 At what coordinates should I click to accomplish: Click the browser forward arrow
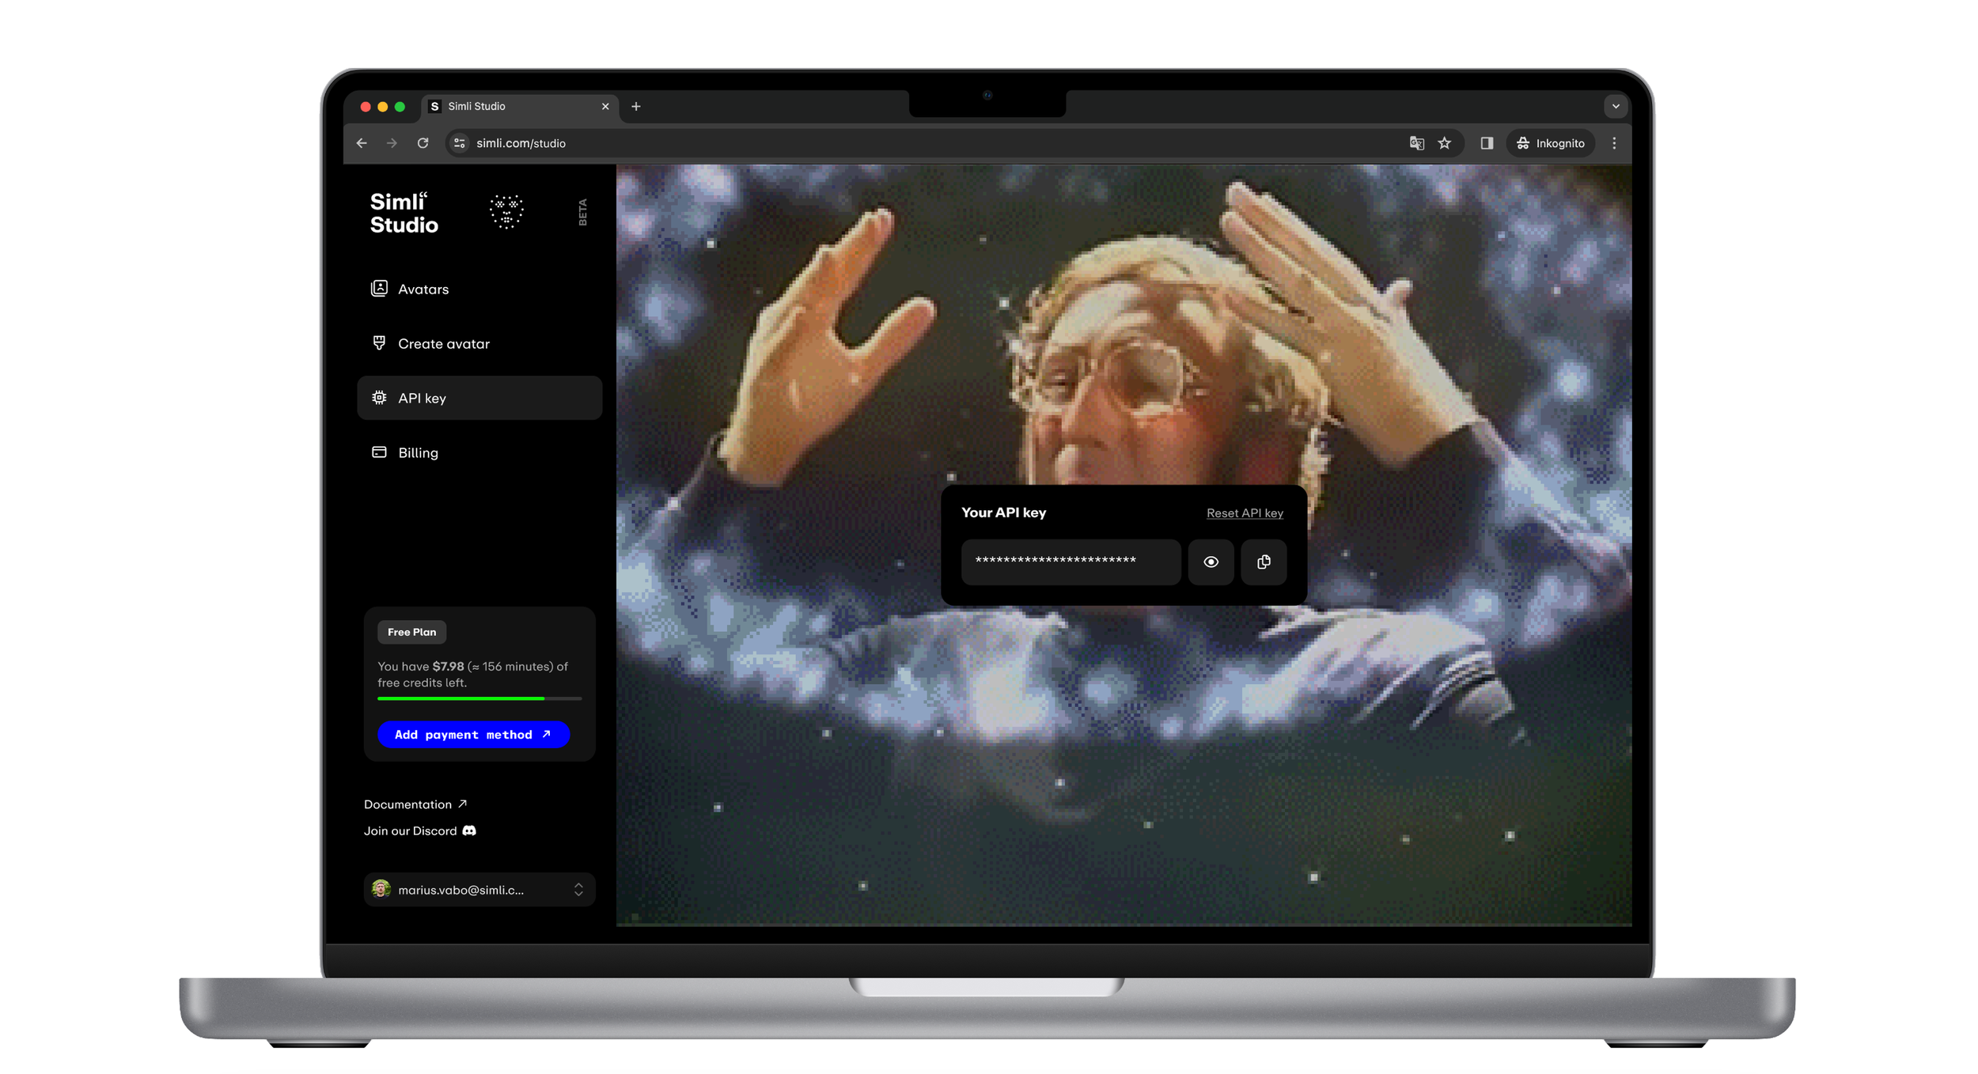392,143
